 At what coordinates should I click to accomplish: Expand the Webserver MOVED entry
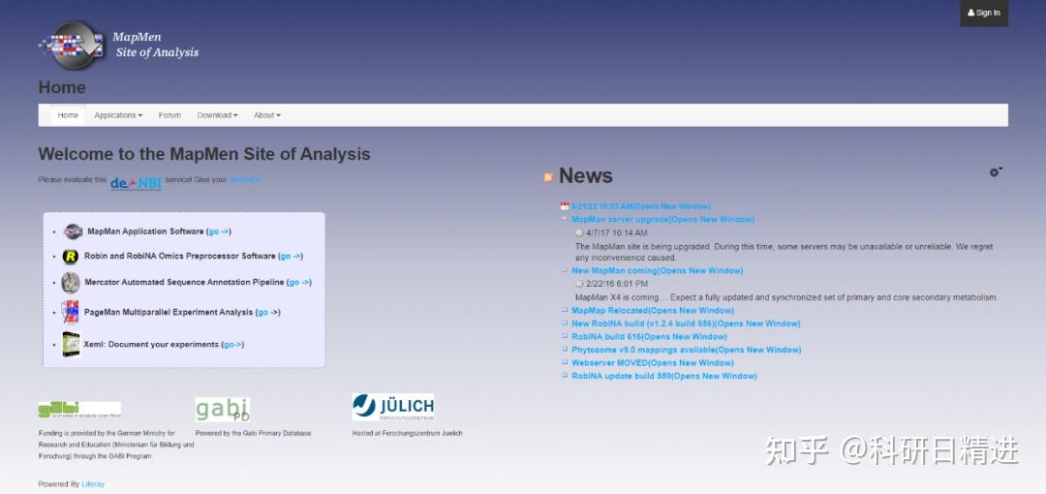(x=565, y=363)
